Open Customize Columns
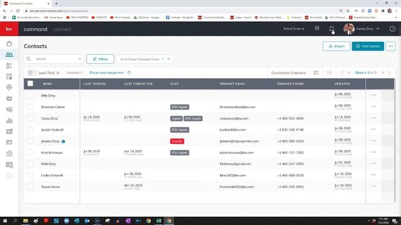 click(288, 73)
